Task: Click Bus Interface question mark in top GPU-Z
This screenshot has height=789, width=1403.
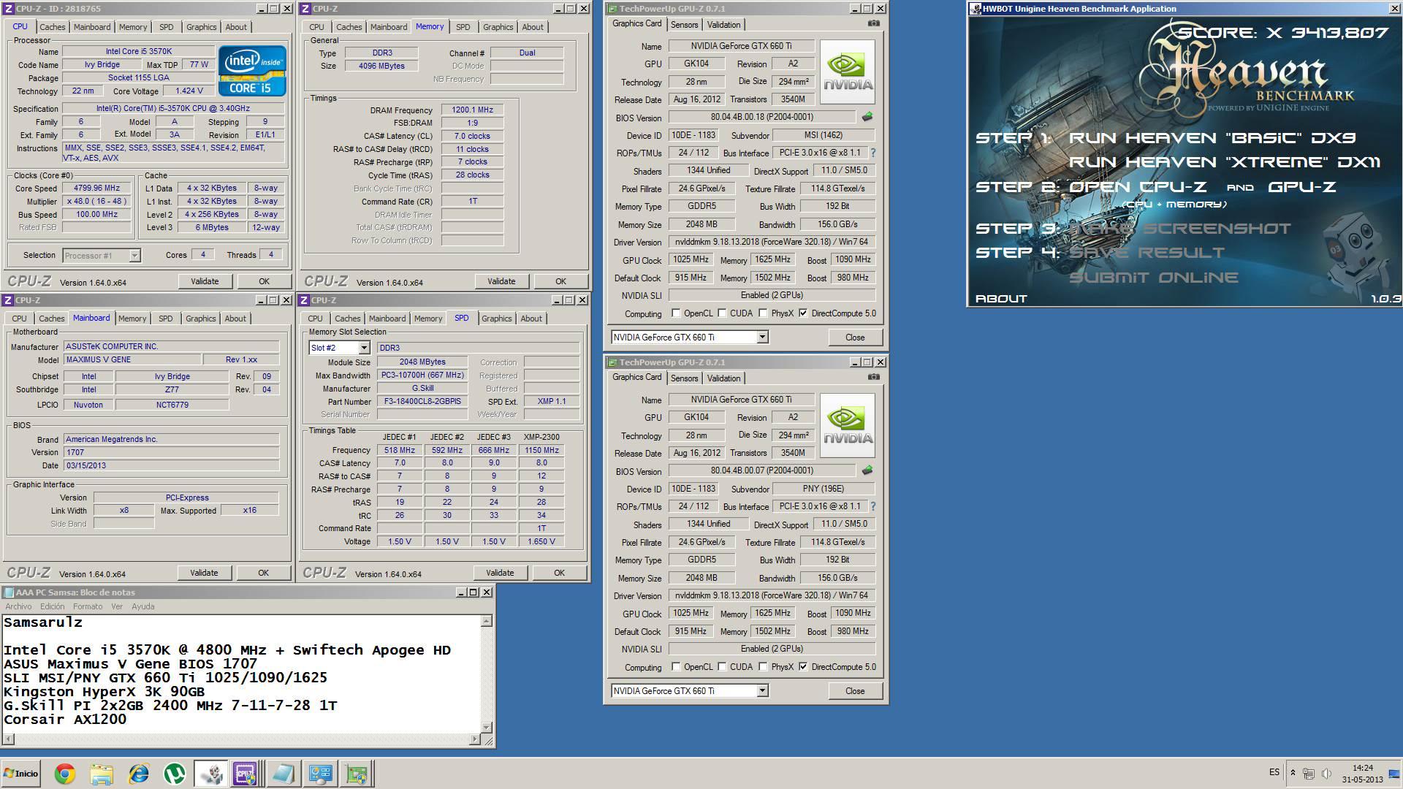Action: tap(872, 153)
